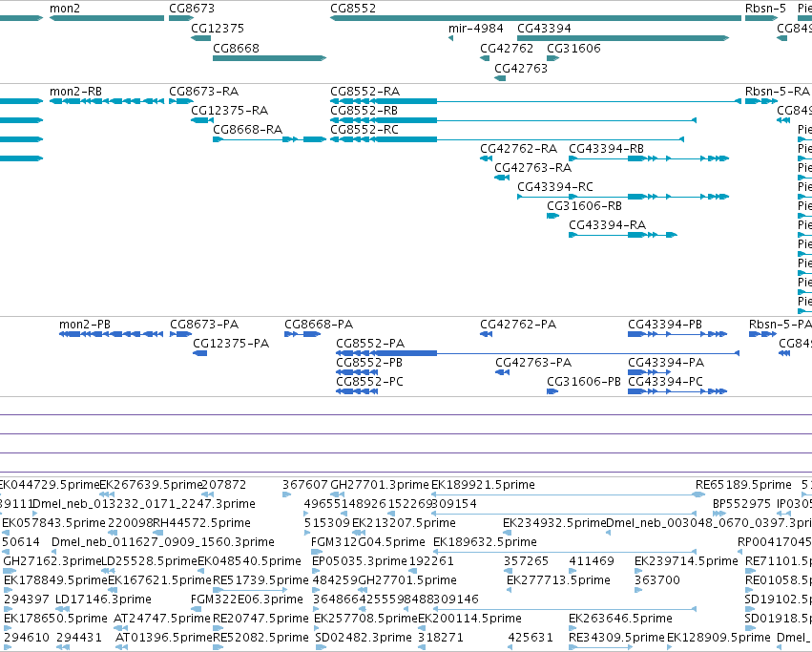Click the CG12375-RA transcript label

tap(229, 111)
